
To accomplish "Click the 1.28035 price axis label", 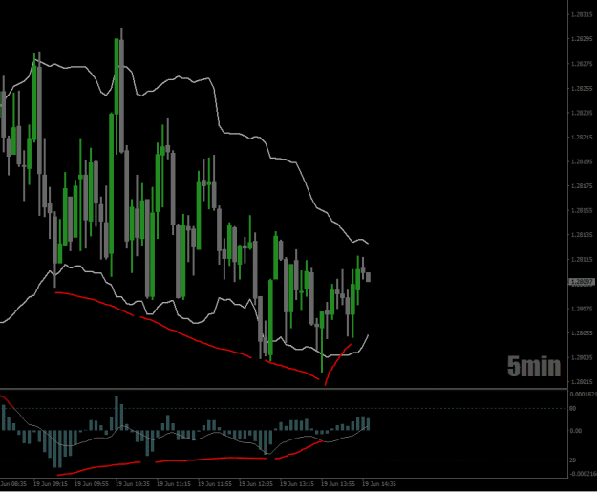I will coord(582,357).
